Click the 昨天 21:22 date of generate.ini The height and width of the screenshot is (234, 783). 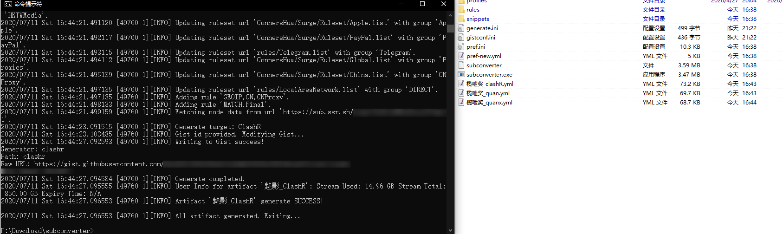tap(742, 28)
